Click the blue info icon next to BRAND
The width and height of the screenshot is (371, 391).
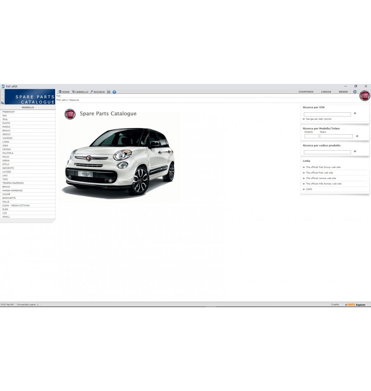[355, 92]
